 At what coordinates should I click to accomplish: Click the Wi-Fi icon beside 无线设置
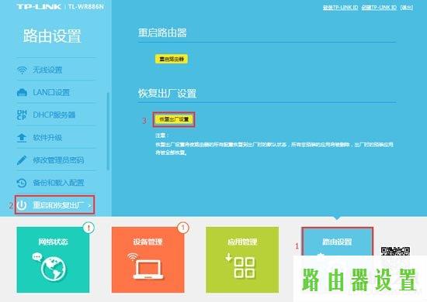coord(22,70)
